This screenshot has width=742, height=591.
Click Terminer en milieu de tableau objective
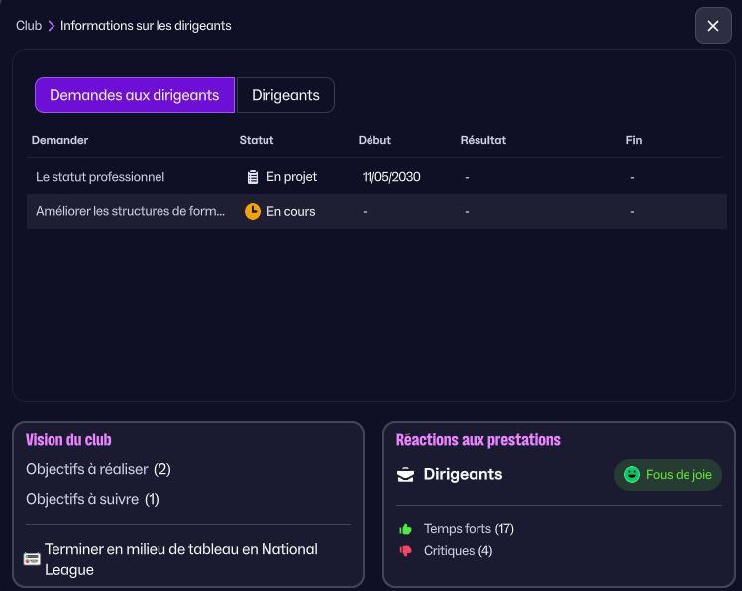[181, 559]
